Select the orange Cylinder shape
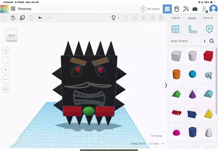This screenshot has width=218, height=152. tap(176, 74)
